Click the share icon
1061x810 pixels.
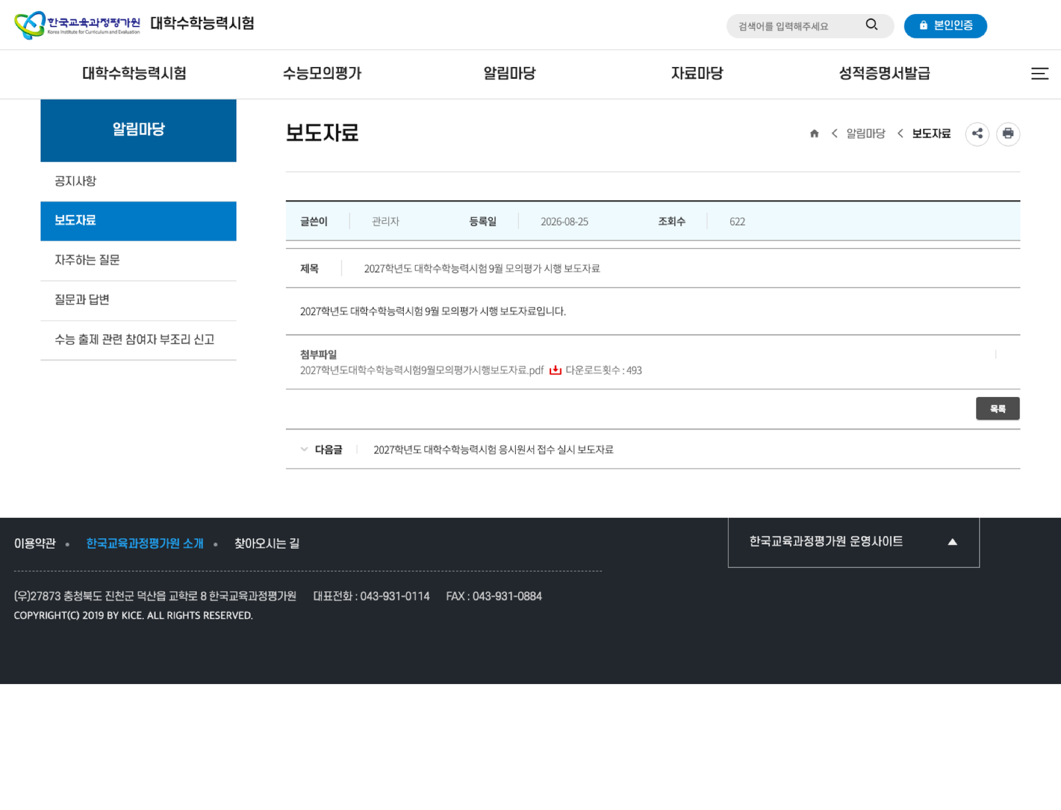977,134
